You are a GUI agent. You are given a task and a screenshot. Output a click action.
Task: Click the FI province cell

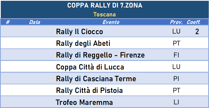(x=176, y=55)
